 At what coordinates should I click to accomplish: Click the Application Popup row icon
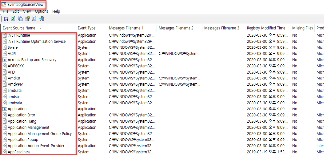pos(5,140)
